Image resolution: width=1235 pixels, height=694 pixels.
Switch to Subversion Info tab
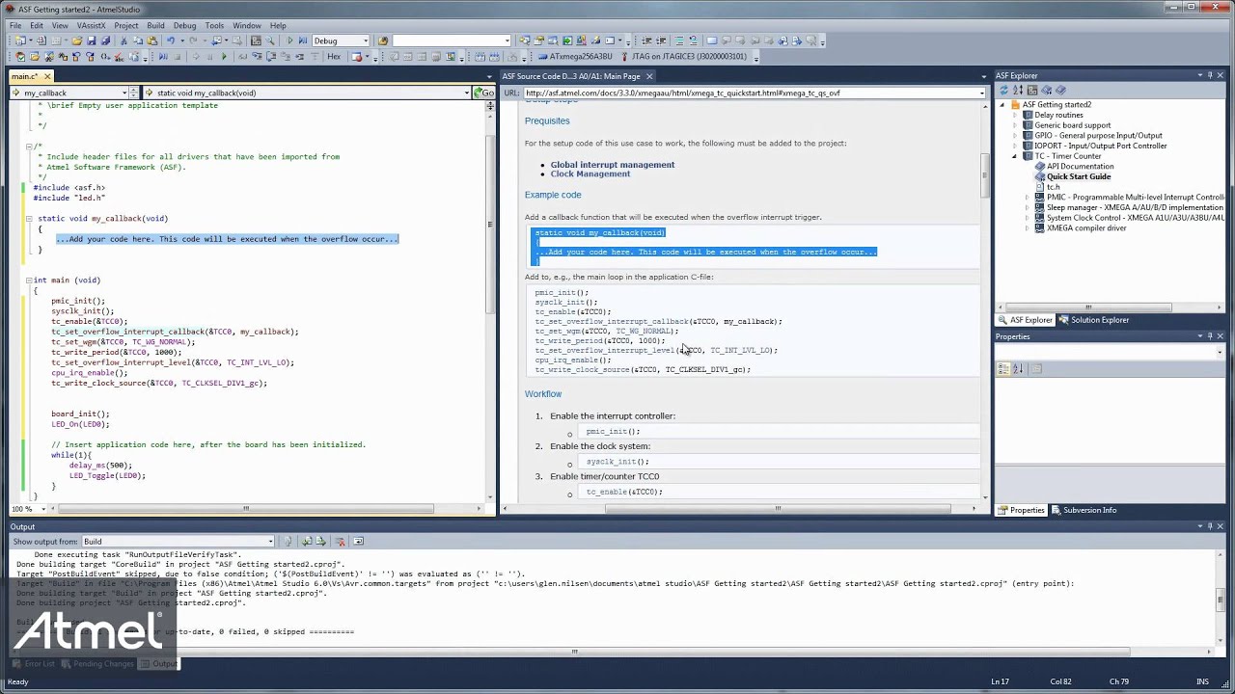point(1084,510)
